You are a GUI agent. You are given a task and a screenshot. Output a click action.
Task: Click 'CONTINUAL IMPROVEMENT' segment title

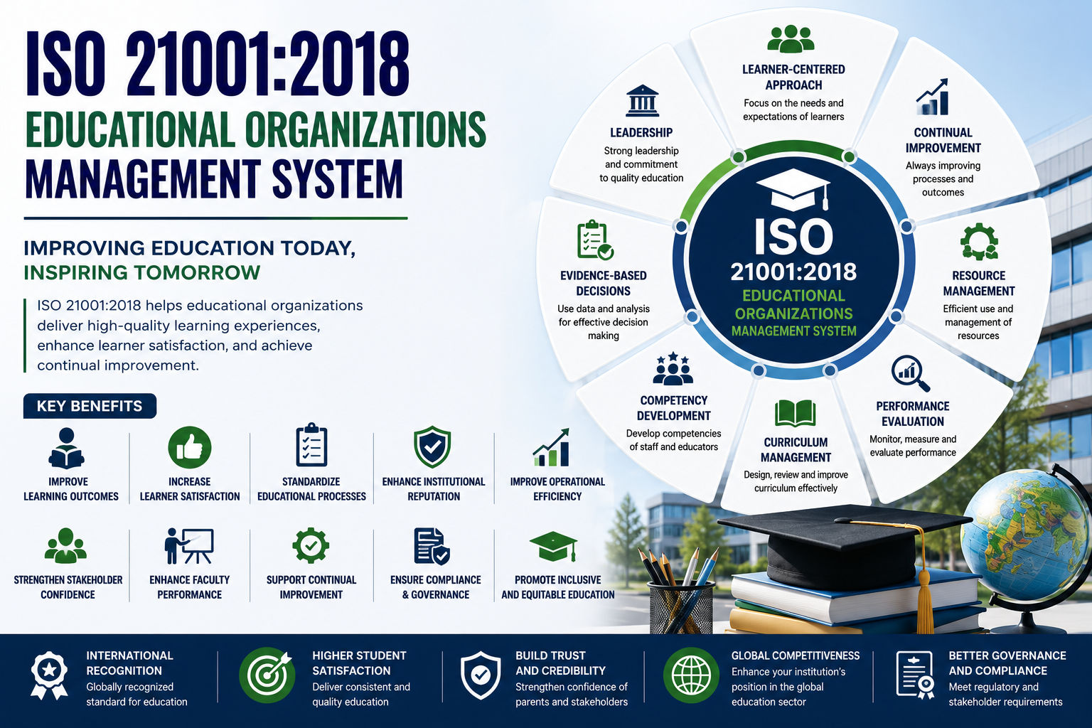point(943,140)
